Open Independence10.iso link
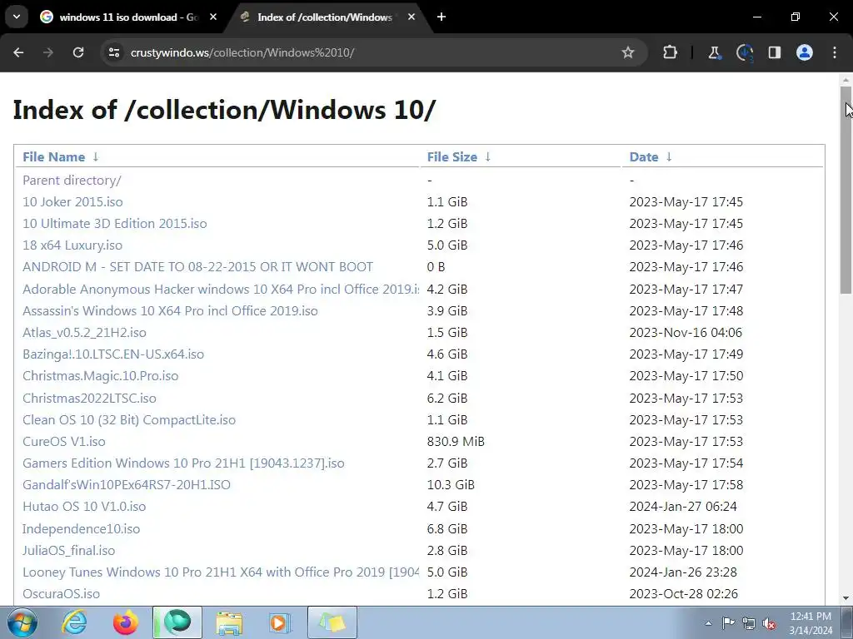Image resolution: width=853 pixels, height=639 pixels. 81,528
